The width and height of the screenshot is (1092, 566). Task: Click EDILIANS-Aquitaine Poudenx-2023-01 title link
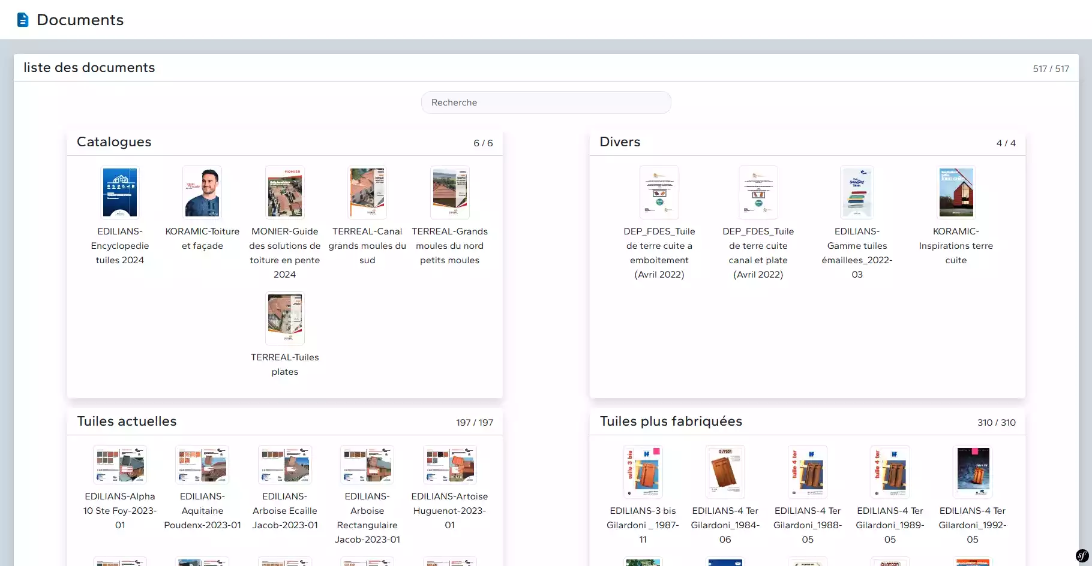[x=202, y=510]
